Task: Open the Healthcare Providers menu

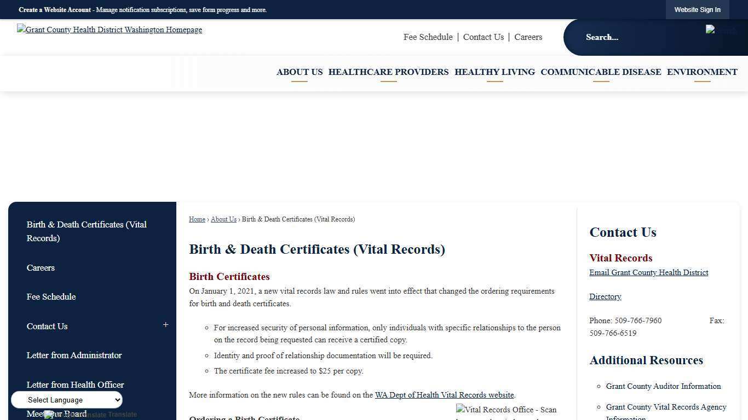Action: point(388,72)
